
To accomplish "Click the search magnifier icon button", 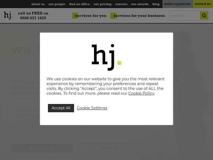I will click(x=204, y=16).
